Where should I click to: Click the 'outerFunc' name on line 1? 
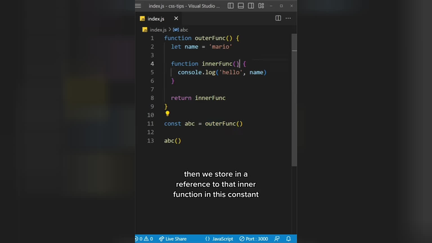pyautogui.click(x=211, y=38)
